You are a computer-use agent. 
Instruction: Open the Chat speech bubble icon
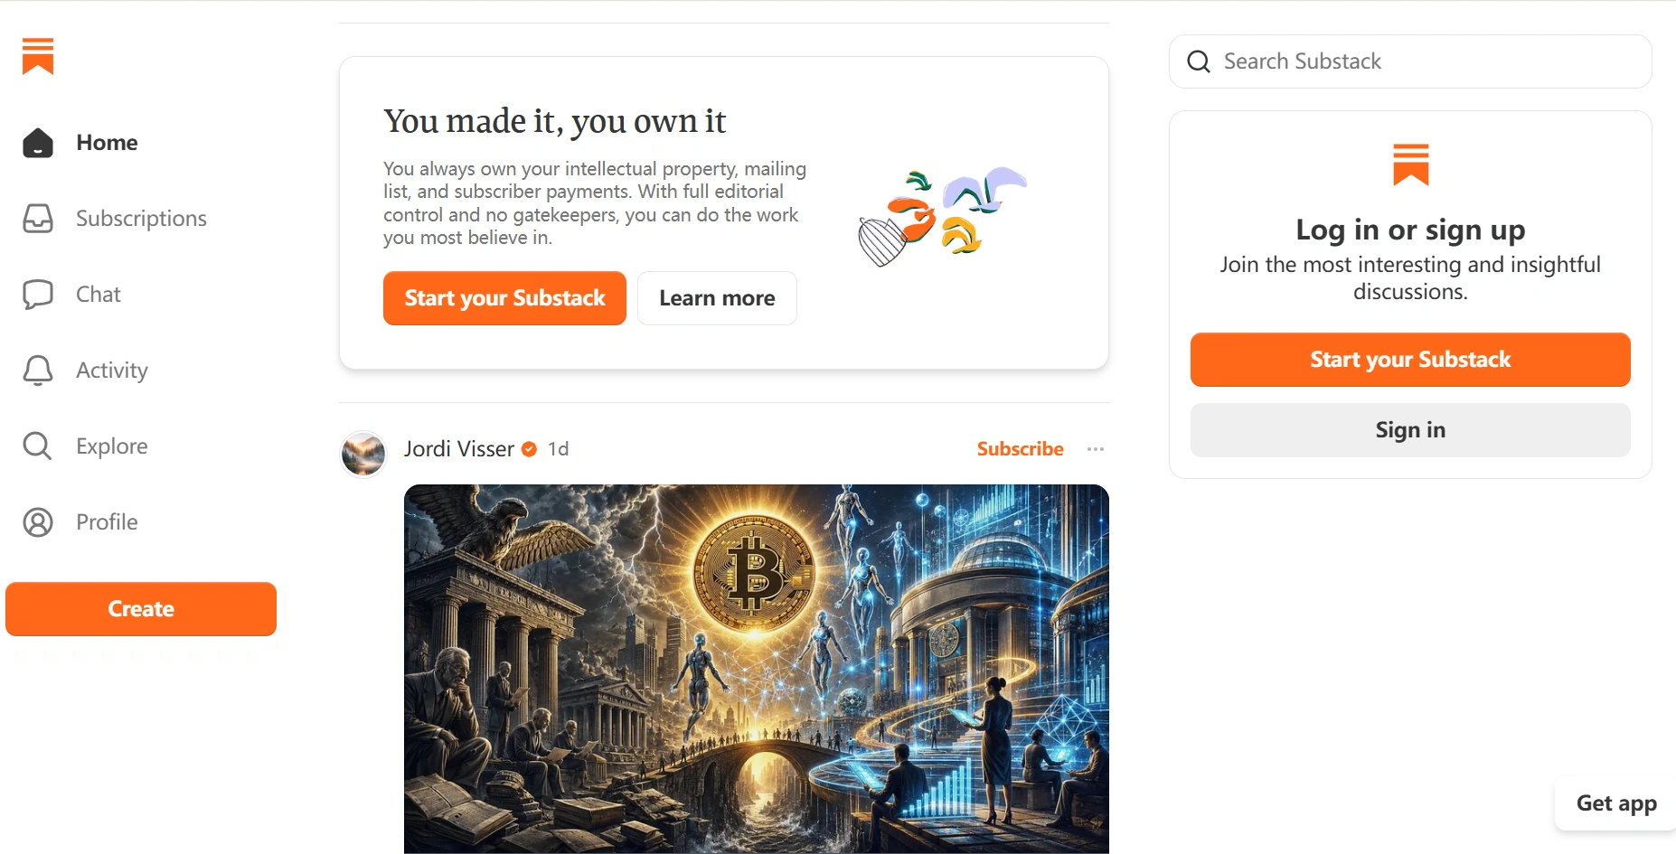38,295
